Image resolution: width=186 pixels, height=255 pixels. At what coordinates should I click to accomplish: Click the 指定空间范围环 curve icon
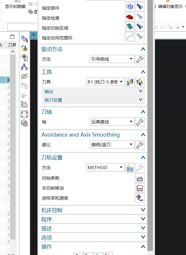(129, 37)
